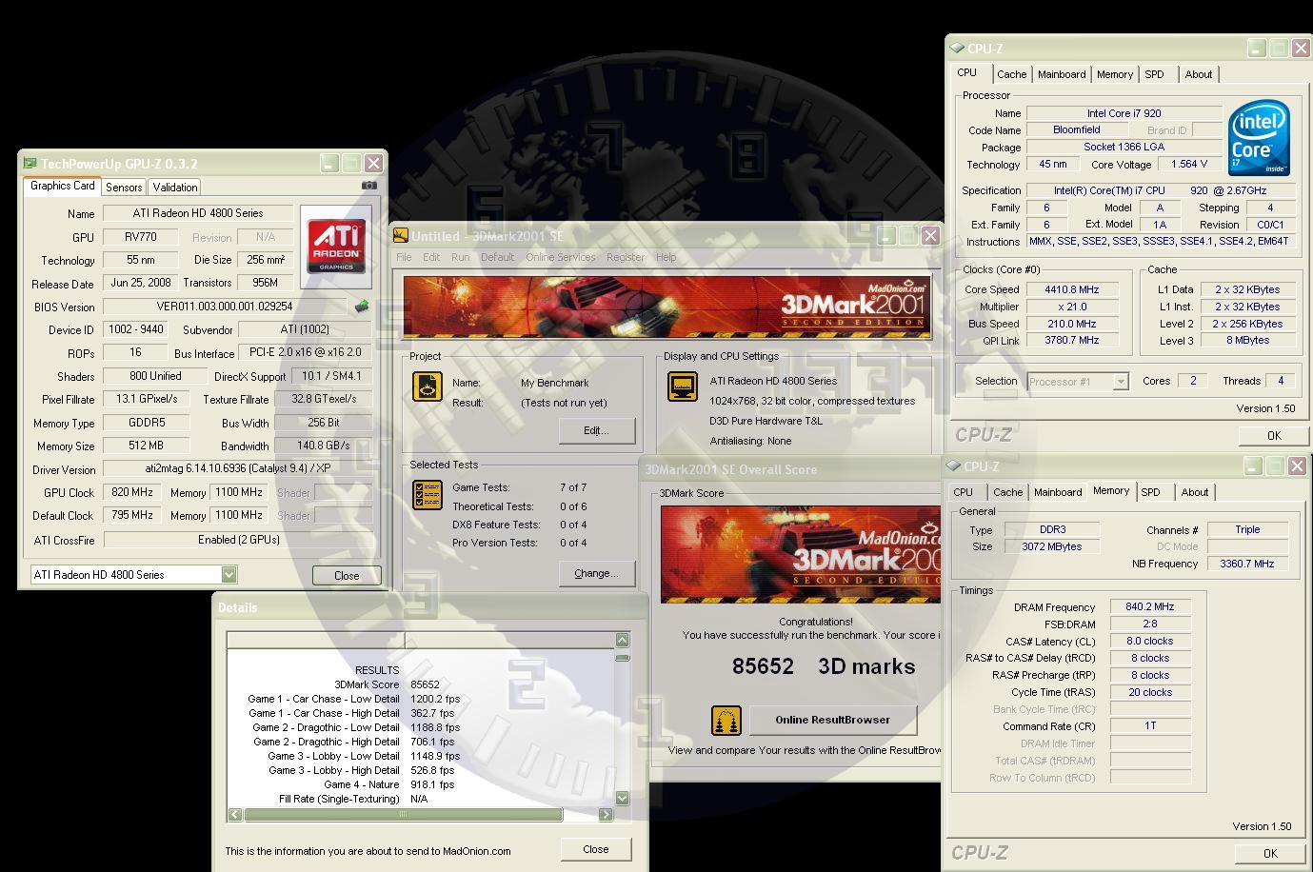Click the Intel Core i7 logo in CPU-Z
Viewport: 1313px width, 872px height.
[1258, 138]
